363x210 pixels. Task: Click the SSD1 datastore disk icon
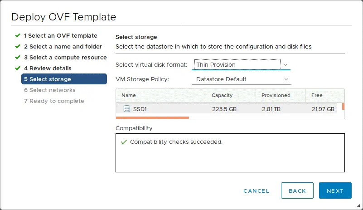click(x=127, y=109)
